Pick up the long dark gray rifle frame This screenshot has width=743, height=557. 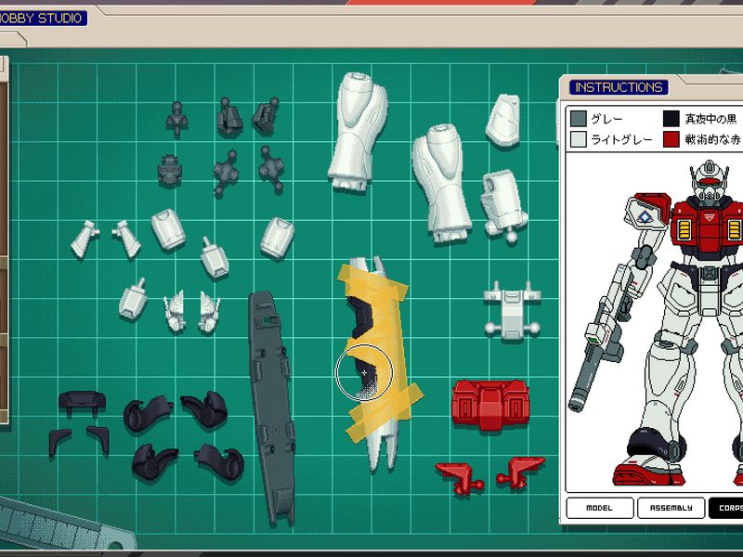click(272, 408)
